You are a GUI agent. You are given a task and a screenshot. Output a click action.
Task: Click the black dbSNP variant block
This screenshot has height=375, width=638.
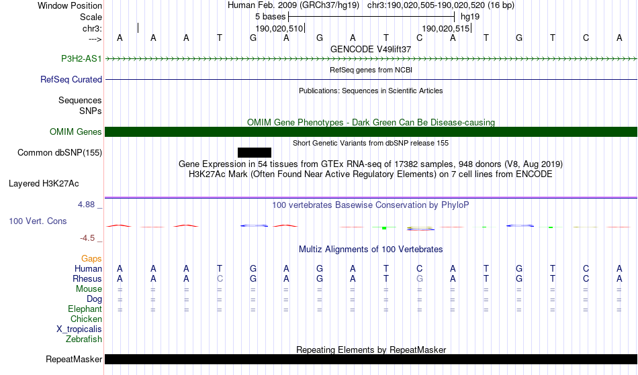click(x=255, y=152)
